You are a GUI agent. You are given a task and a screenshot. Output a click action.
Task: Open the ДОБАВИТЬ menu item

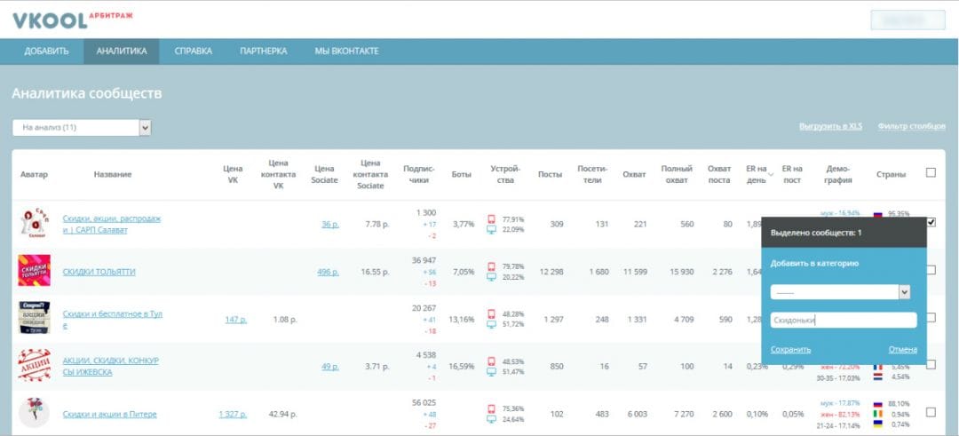(x=46, y=52)
